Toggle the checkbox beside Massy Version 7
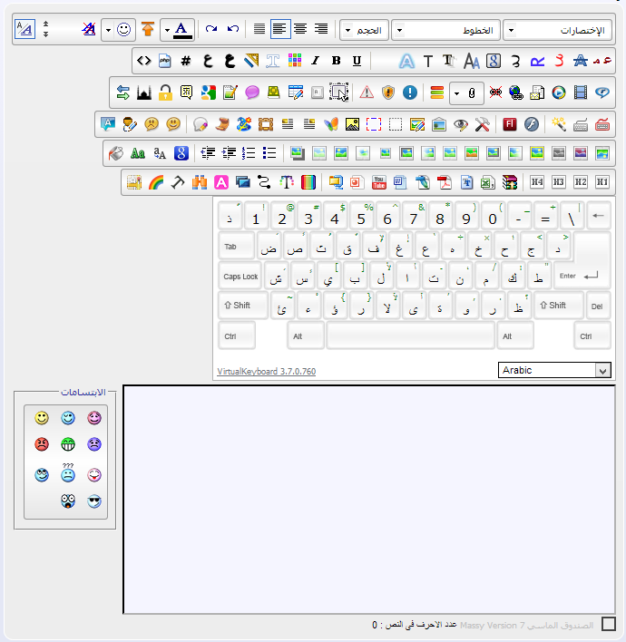The image size is (626, 642). pos(609,624)
